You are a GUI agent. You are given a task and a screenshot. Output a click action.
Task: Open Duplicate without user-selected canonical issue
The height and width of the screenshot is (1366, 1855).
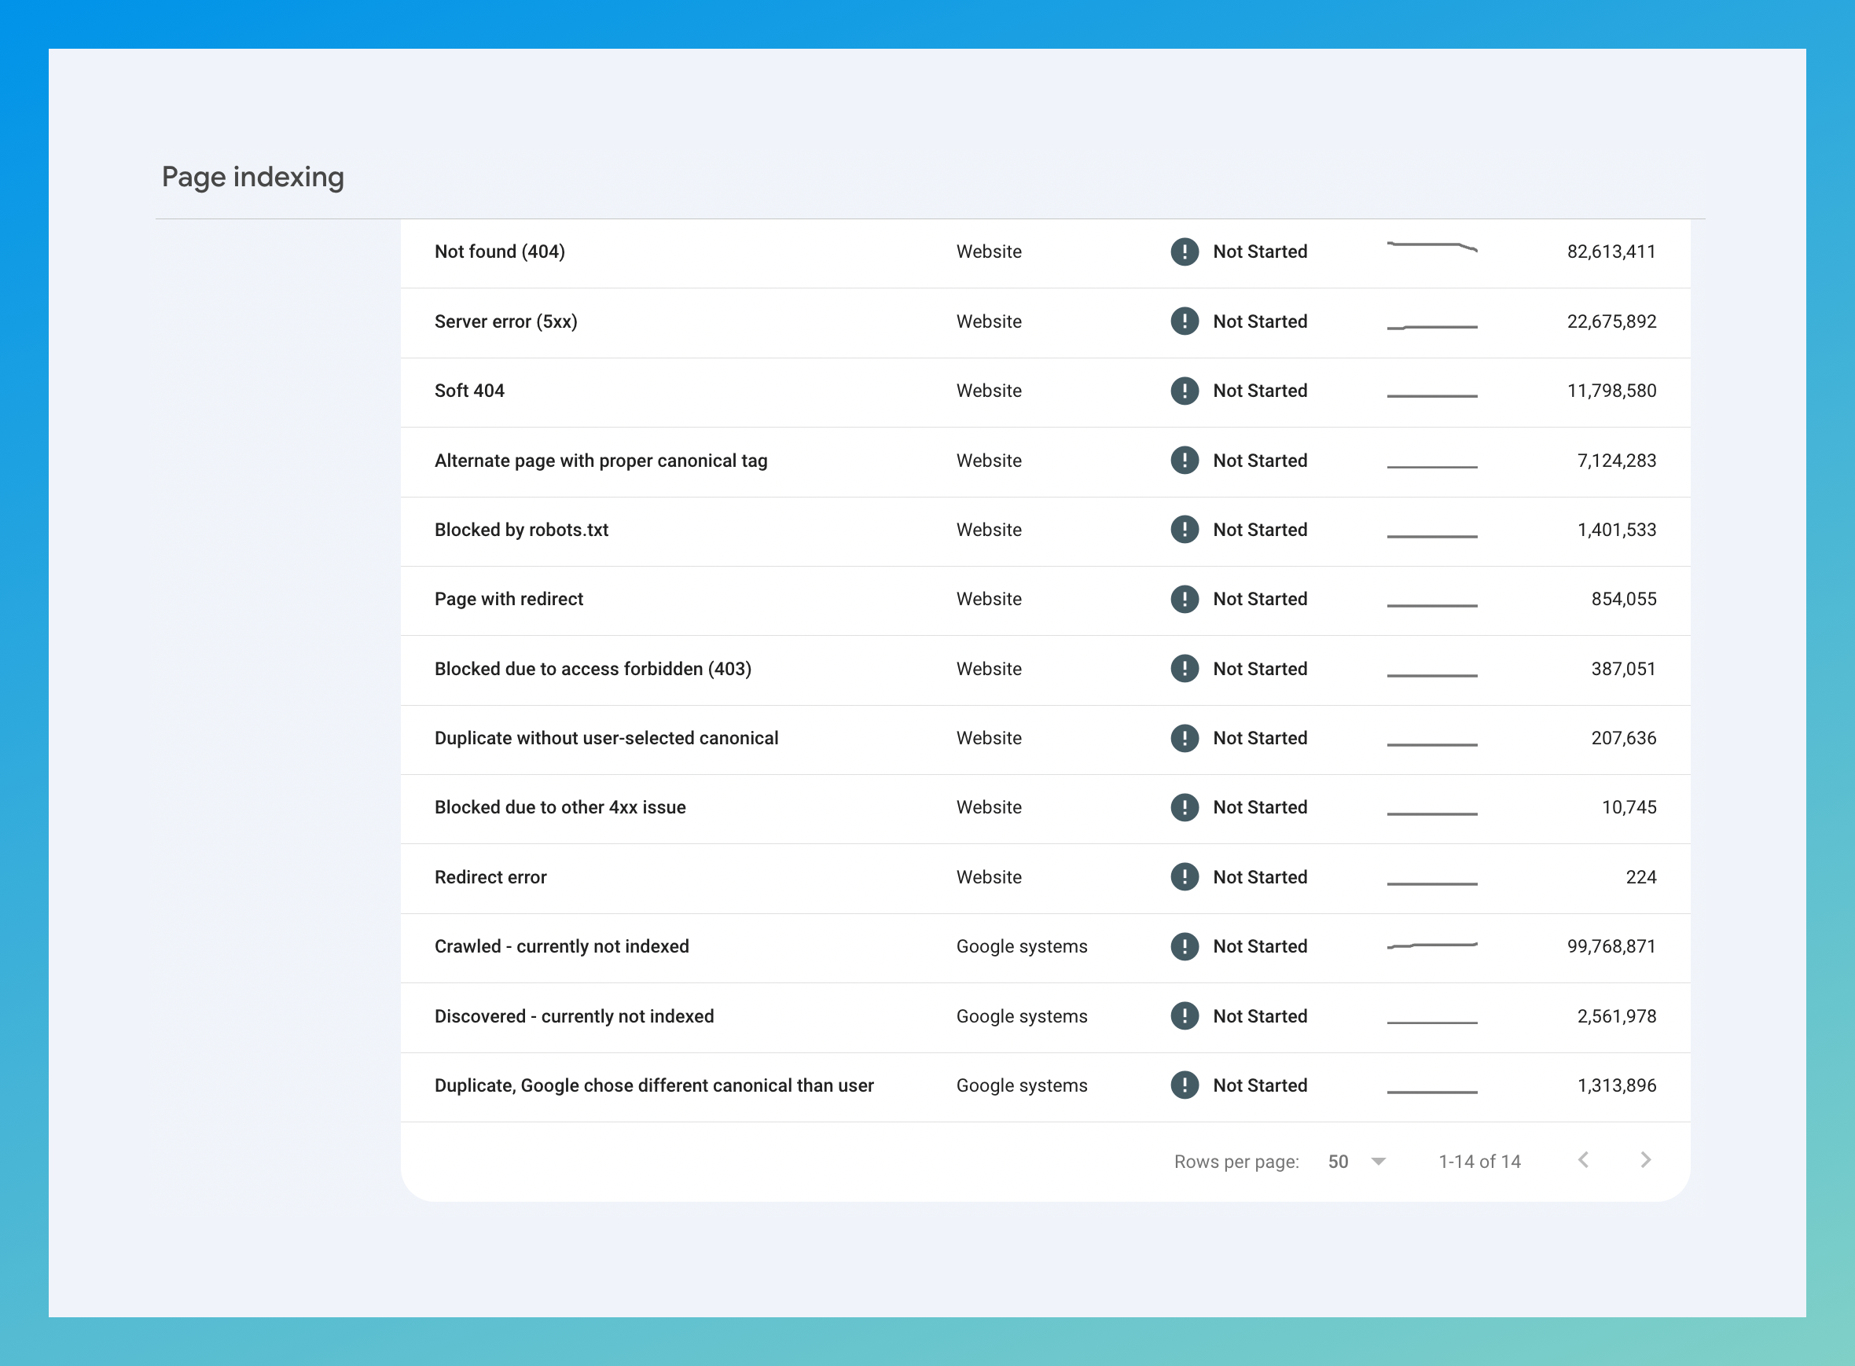pyautogui.click(x=1045, y=738)
